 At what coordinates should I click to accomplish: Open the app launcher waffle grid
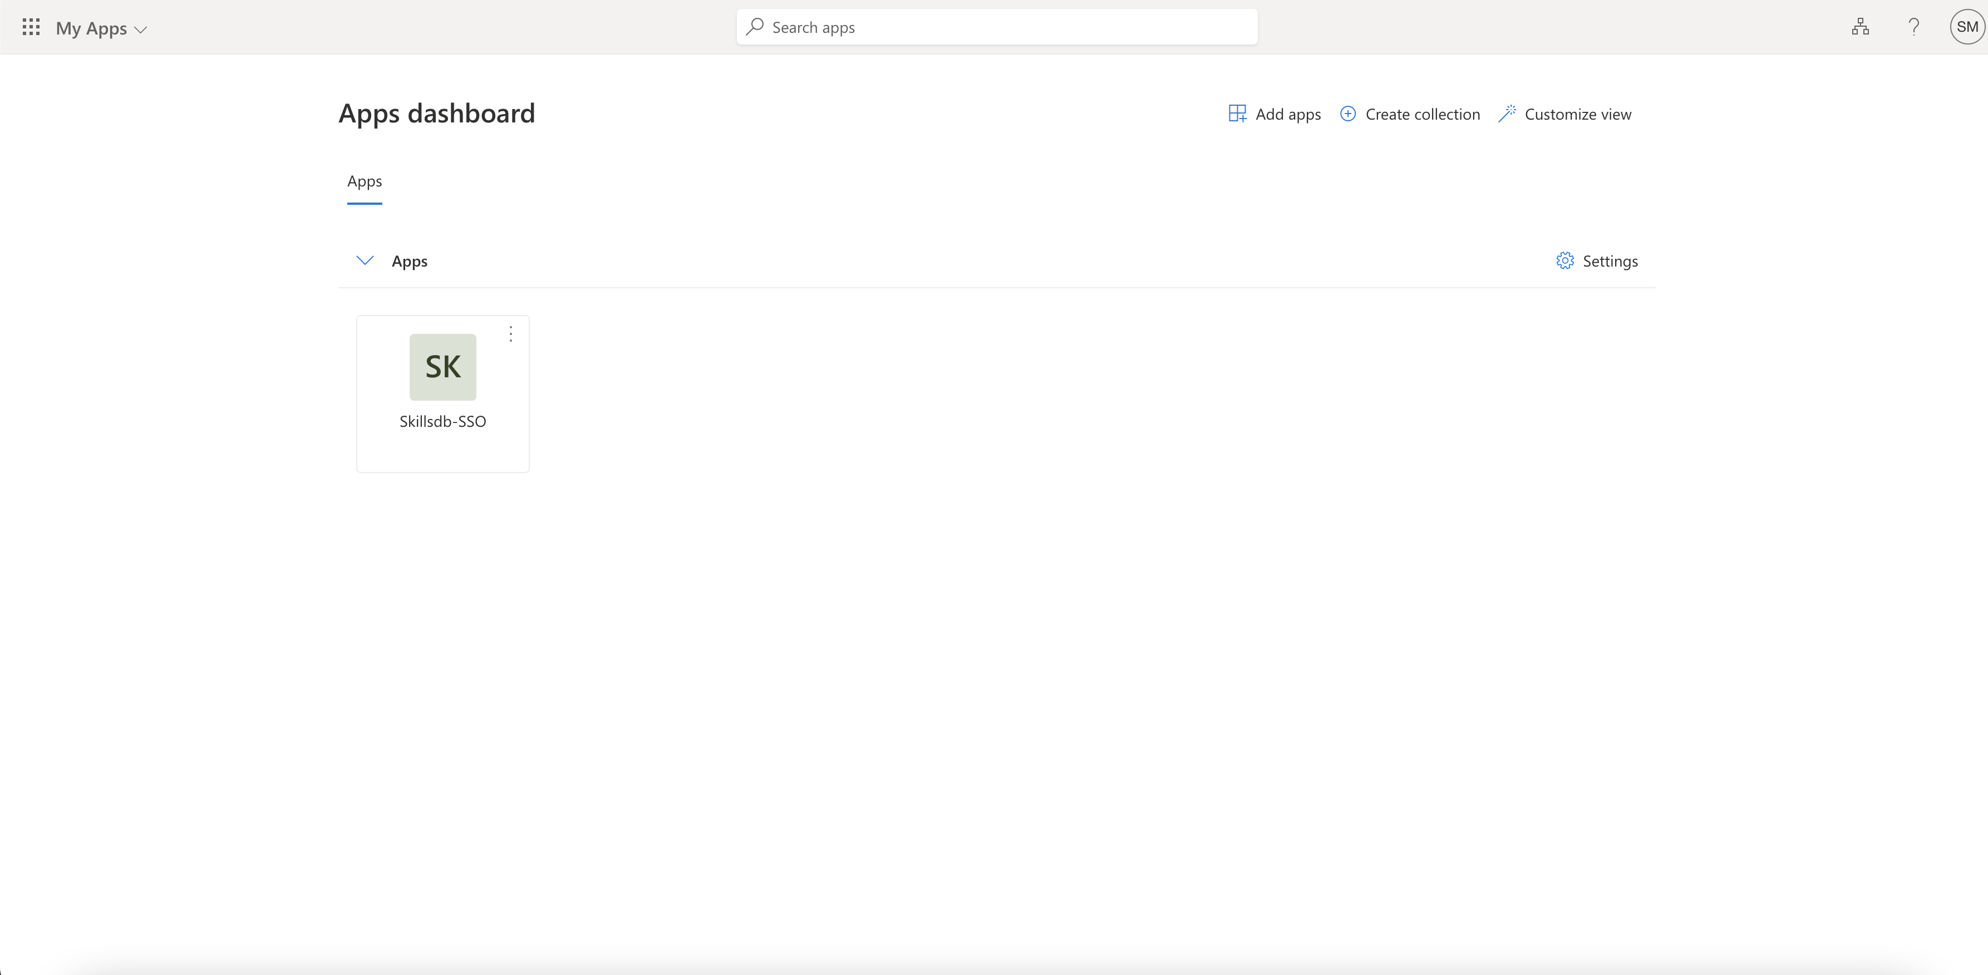click(31, 28)
